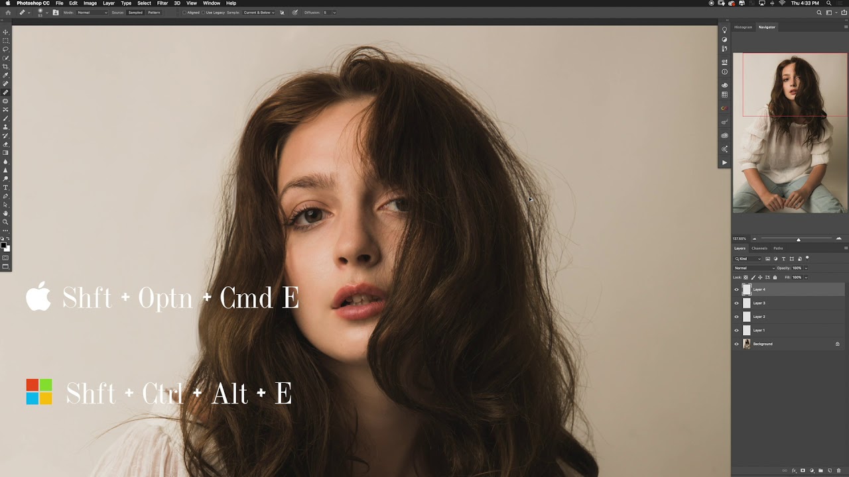Screen dimensions: 849x477
Task: Enable the Use Legacy checkbox
Action: pyautogui.click(x=203, y=13)
